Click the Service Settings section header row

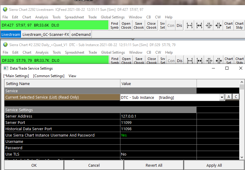101,110
